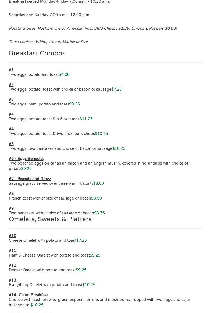Click the #1 combo title
This screenshot has height=313, width=211.
[x=11, y=70]
